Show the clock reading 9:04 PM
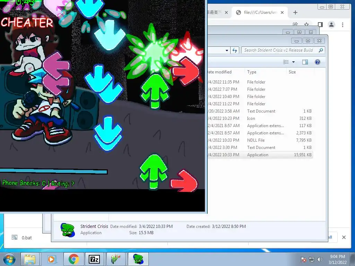Screen dimensions: 355x266 [338, 257]
